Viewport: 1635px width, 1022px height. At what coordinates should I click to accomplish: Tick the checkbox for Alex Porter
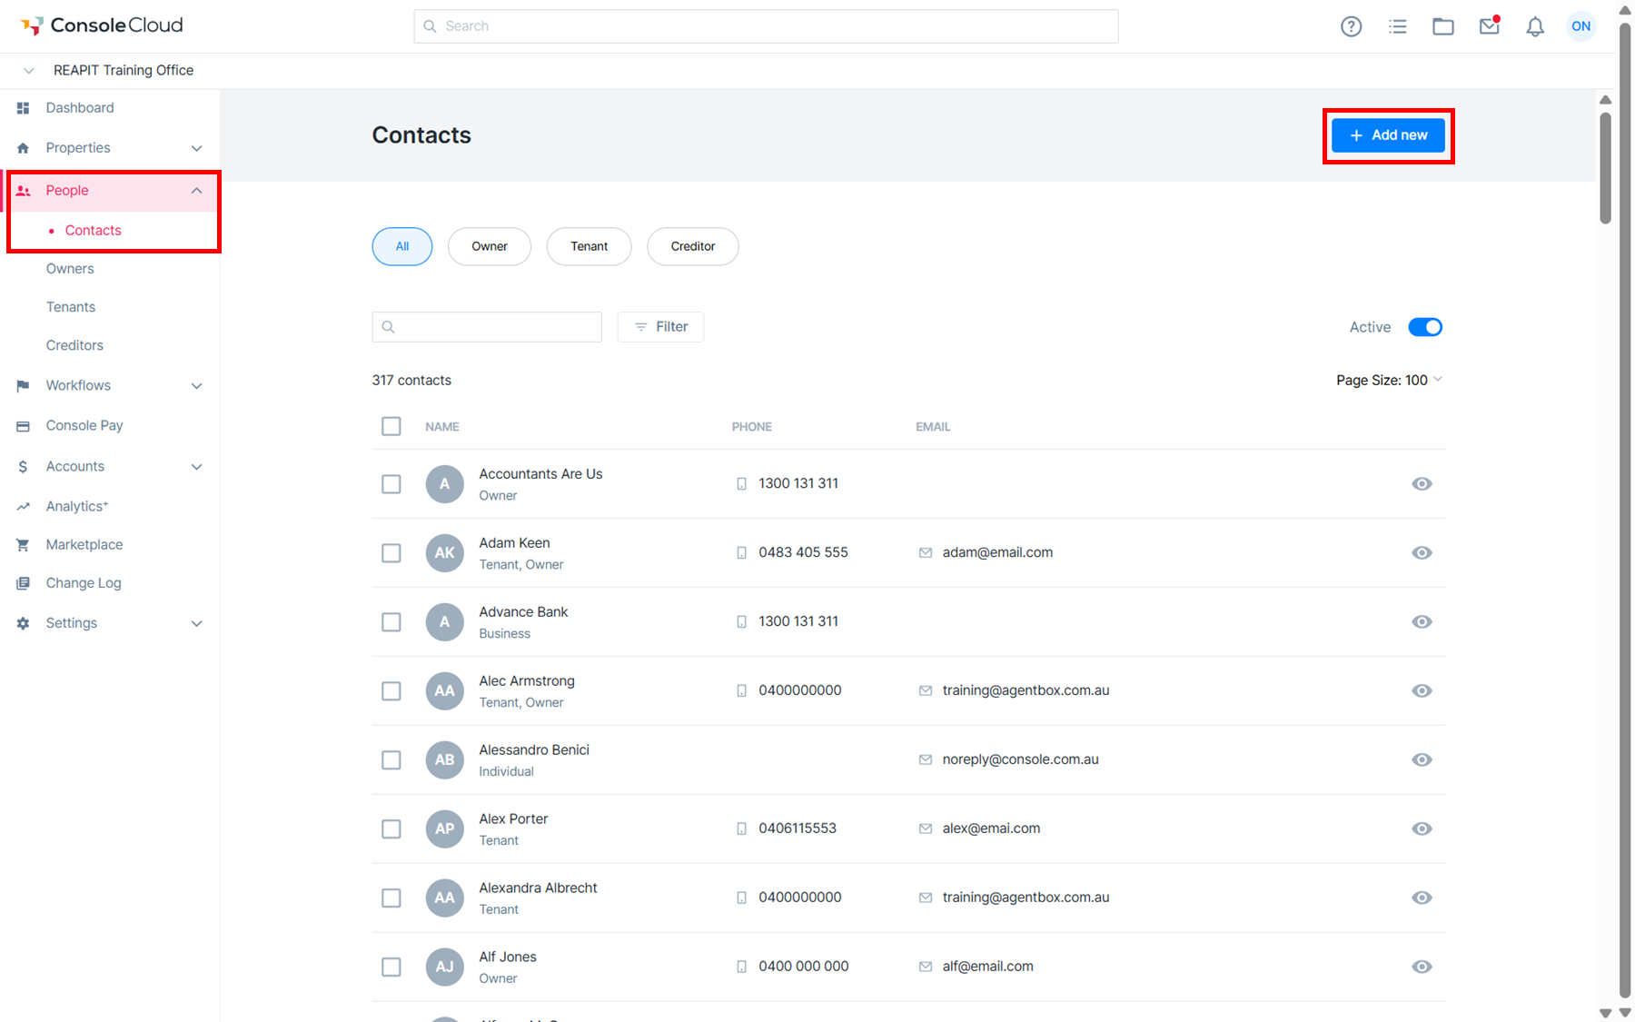[x=391, y=829]
